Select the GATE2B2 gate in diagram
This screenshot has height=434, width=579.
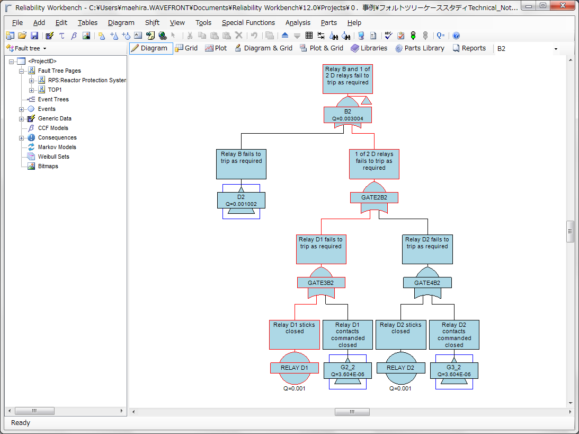pos(374,197)
